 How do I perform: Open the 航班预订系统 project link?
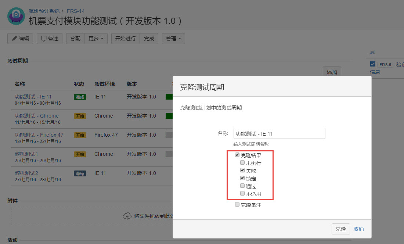pos(44,11)
